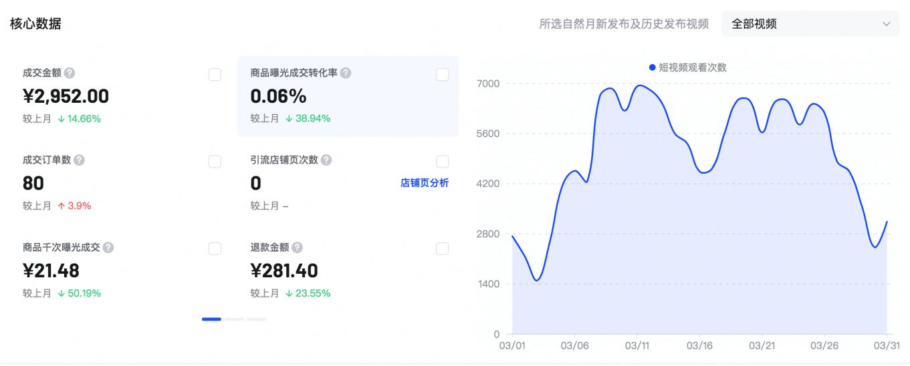This screenshot has width=910, height=366.
Task: Click the blue 短视频观看次数 legend dot
Action: 653,67
